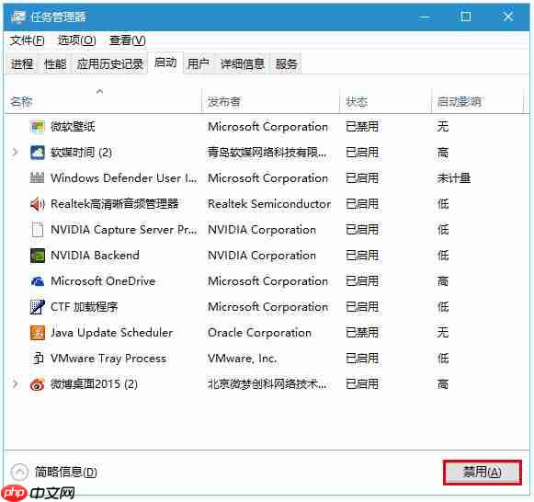
Task: Click the Realtek speaker icon
Action: click(x=37, y=204)
